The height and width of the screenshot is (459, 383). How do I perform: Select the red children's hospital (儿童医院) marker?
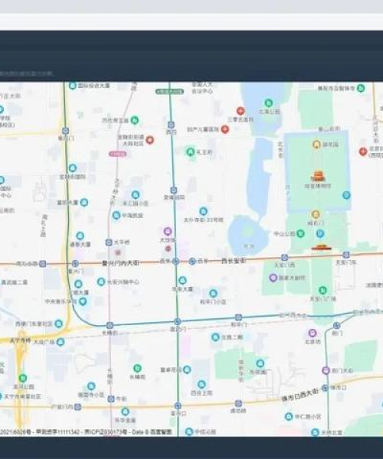pos(225,129)
